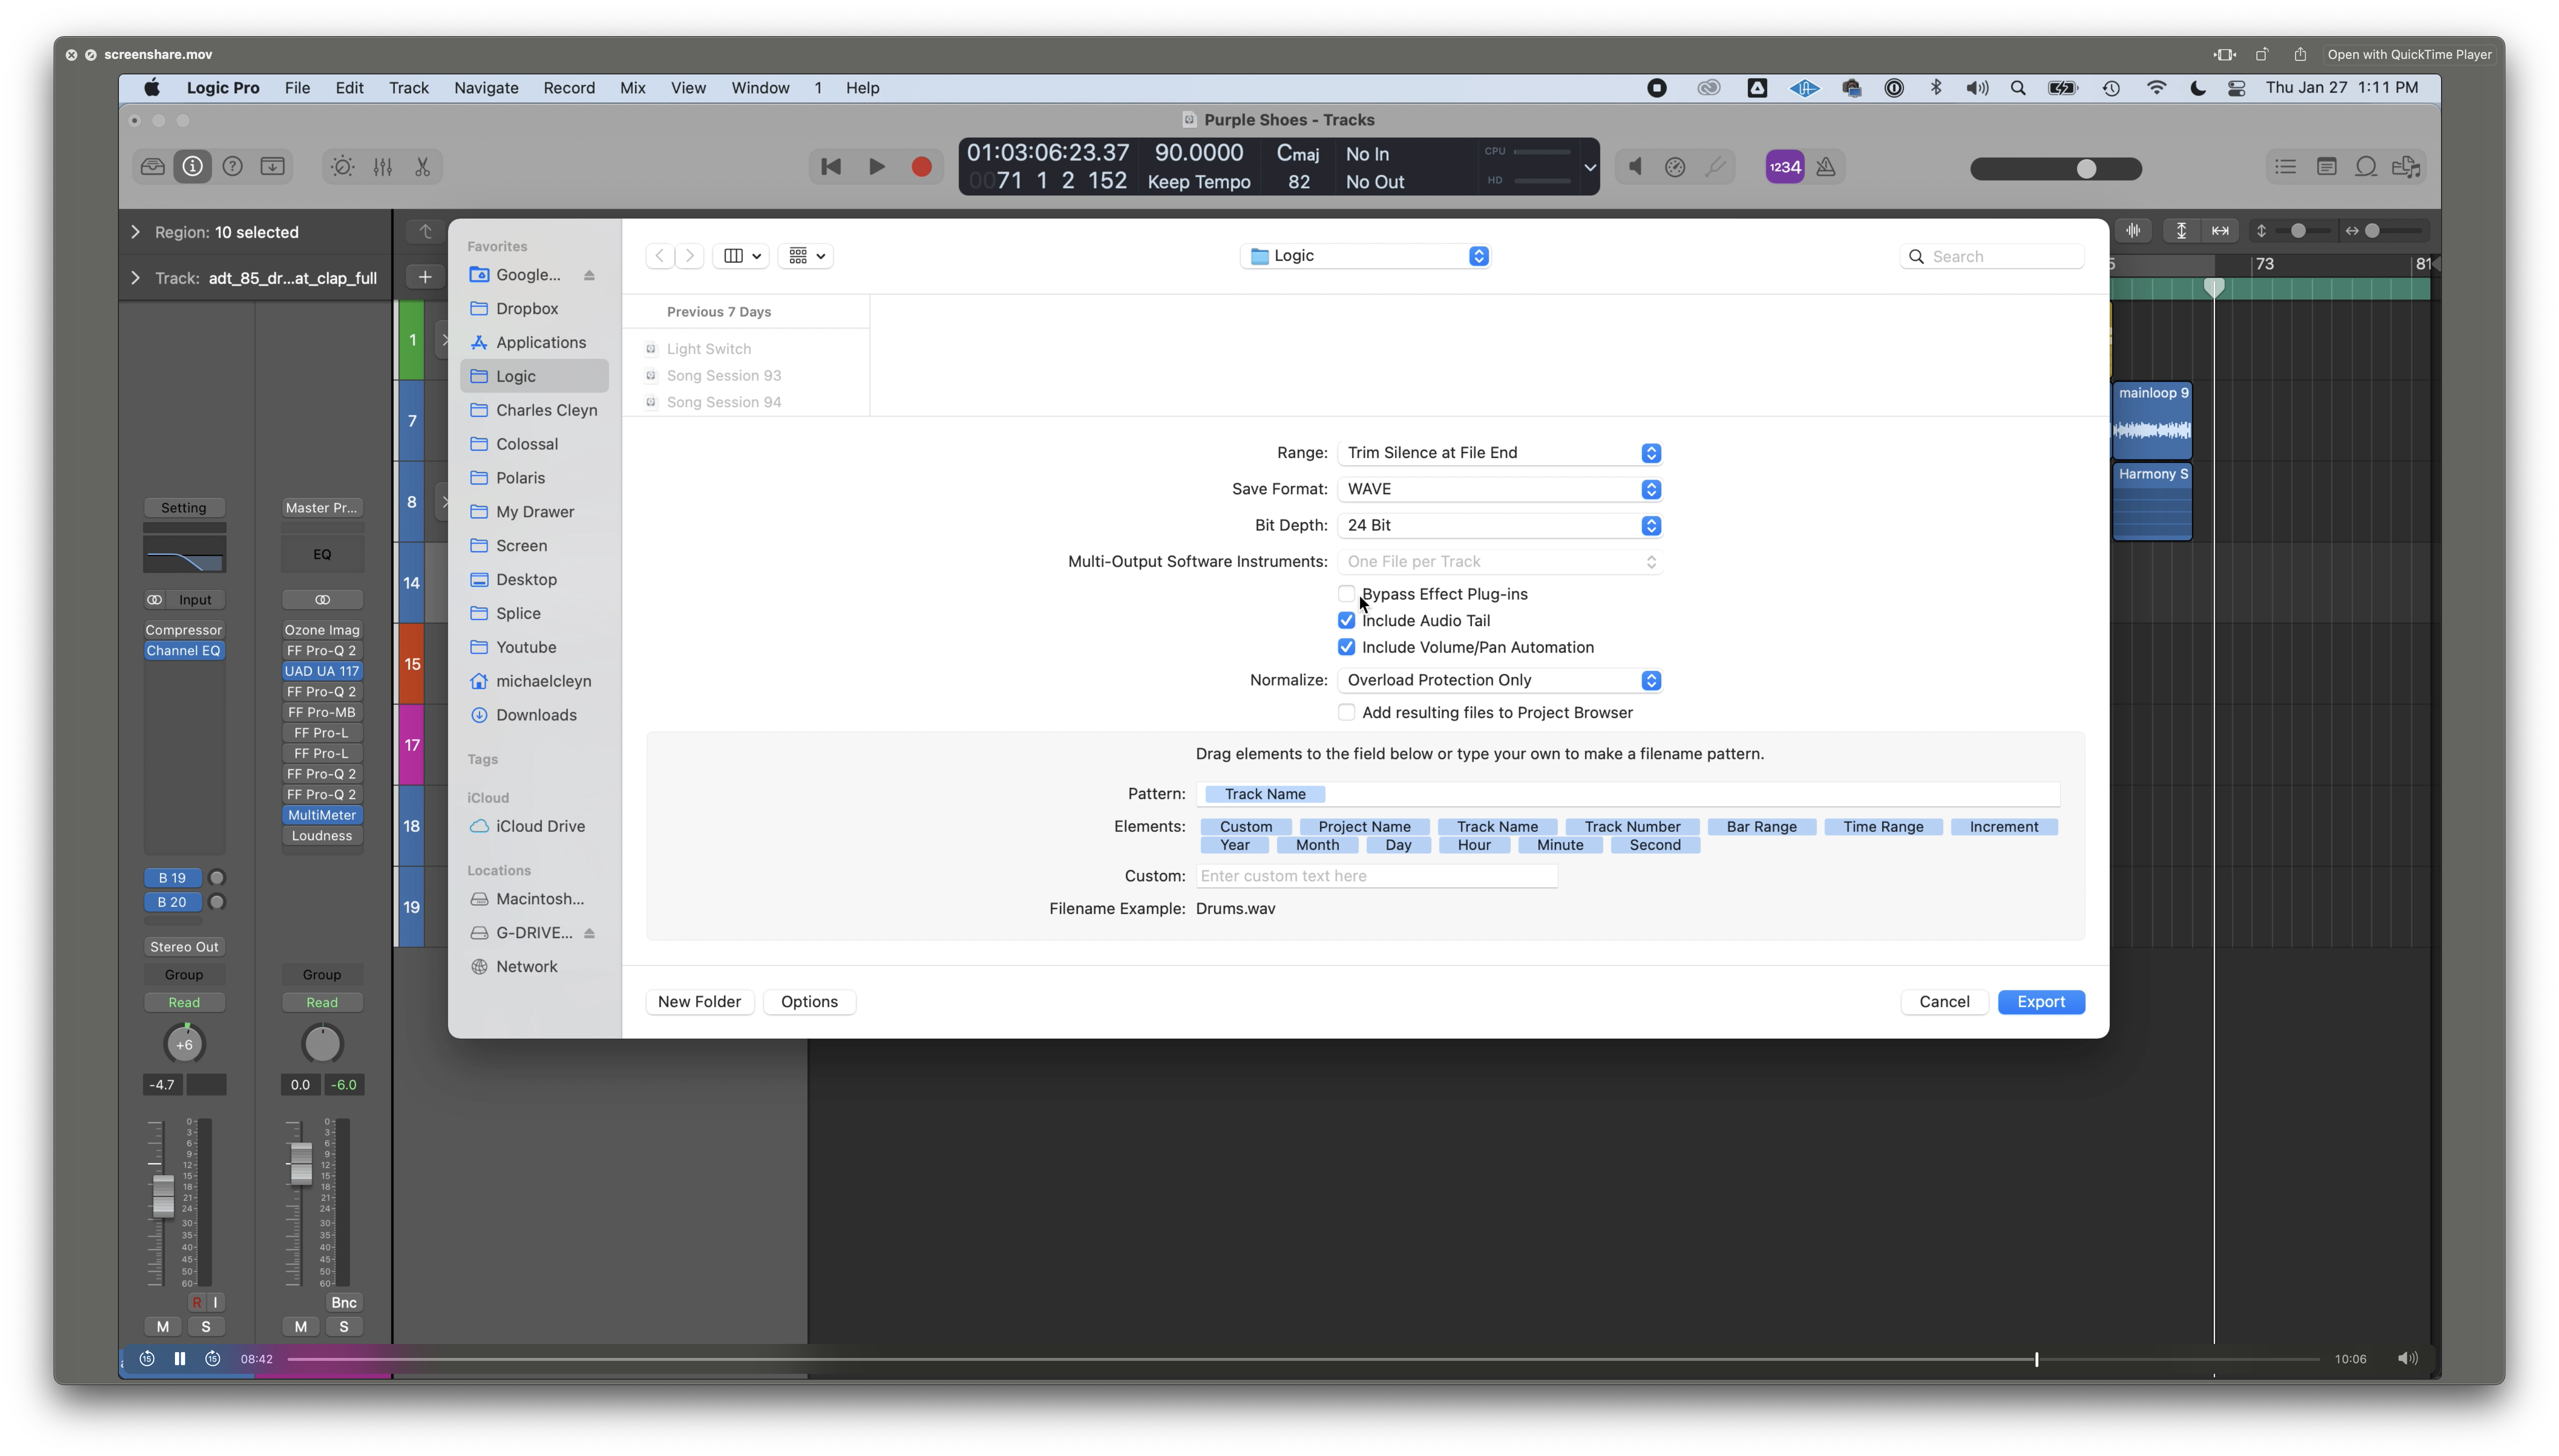
Task: Open the Mixer sliders icon
Action: [382, 167]
